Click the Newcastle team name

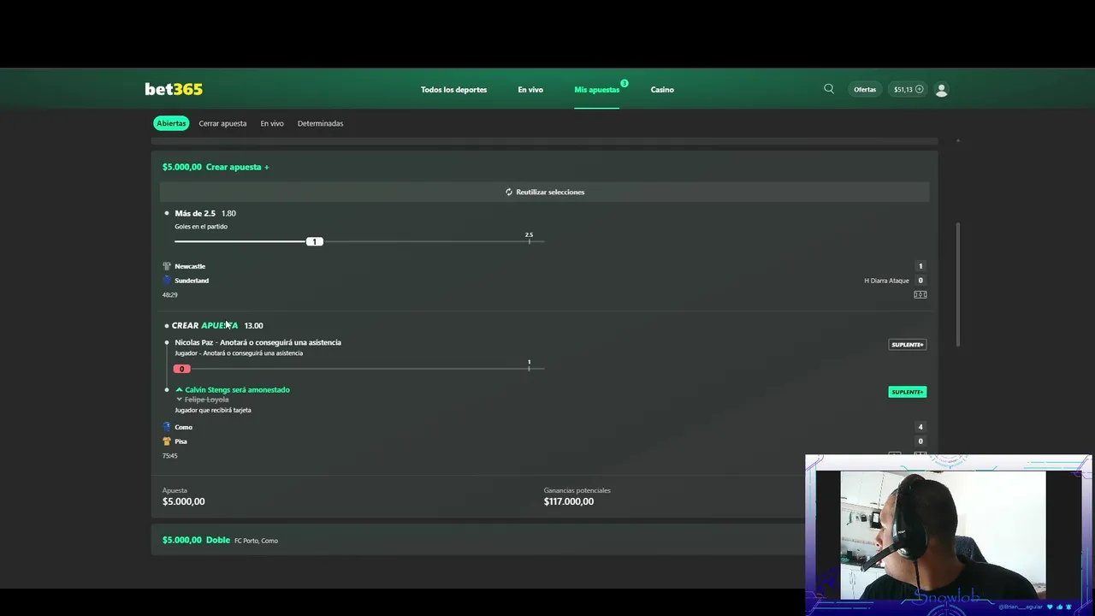pyautogui.click(x=190, y=266)
